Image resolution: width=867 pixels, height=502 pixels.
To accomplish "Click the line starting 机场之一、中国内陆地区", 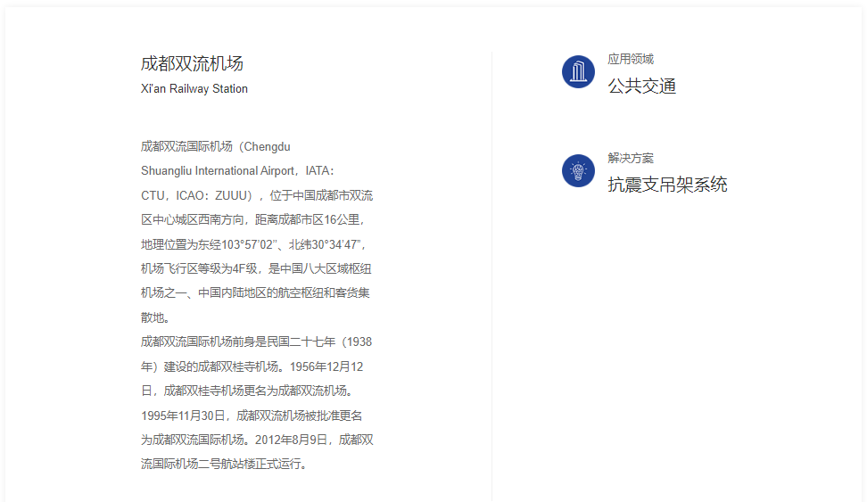I will click(255, 293).
